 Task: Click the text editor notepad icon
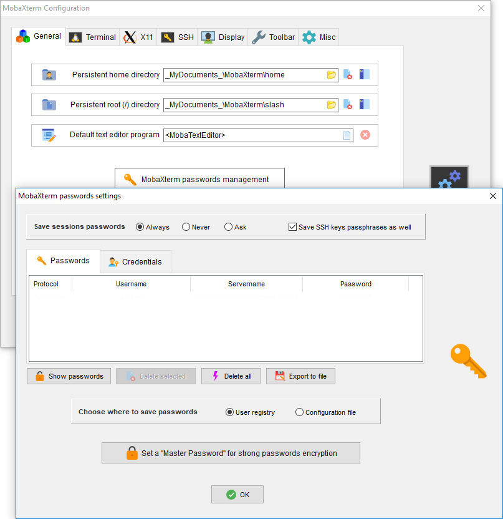pos(49,135)
